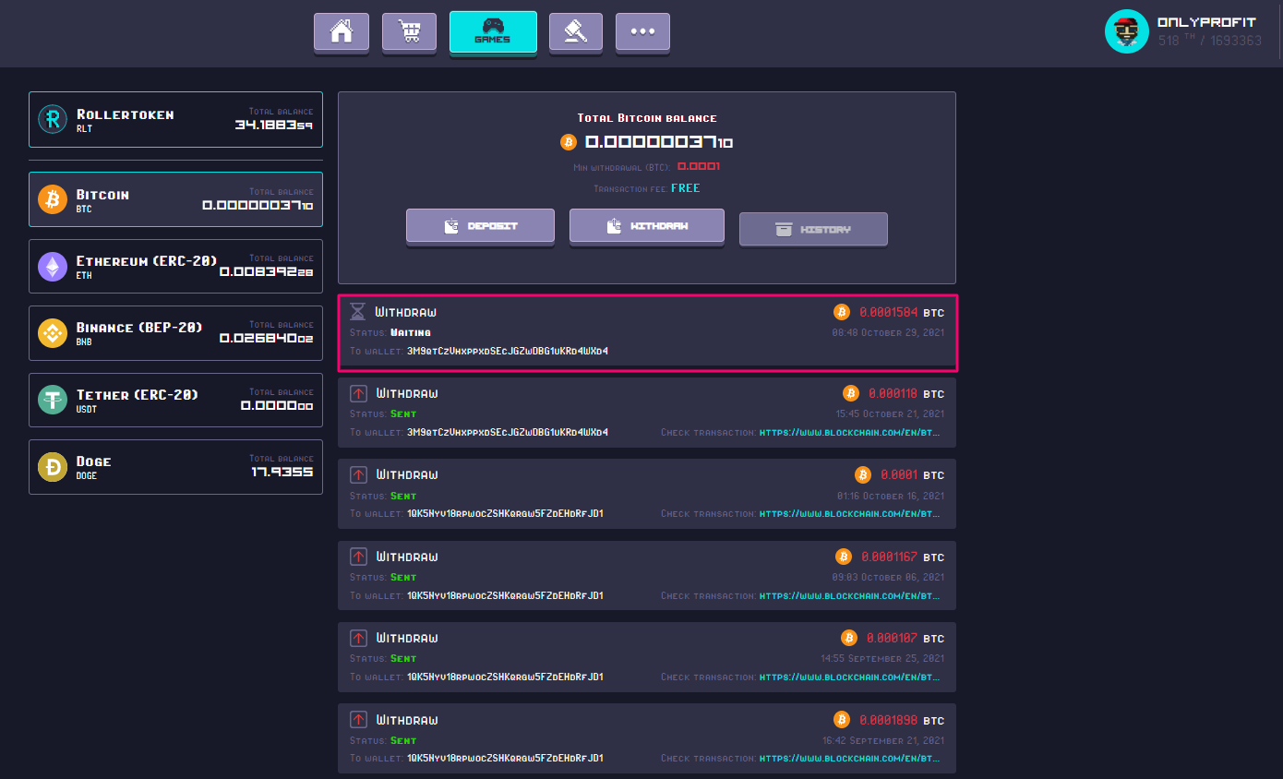Click the OnlyProfit profile avatar

(1126, 31)
